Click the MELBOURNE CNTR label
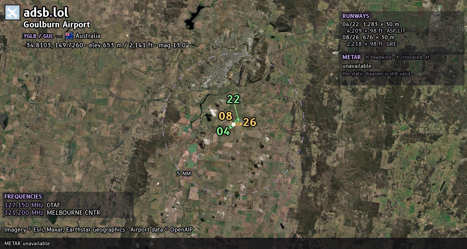467x249 pixels. (x=73, y=213)
